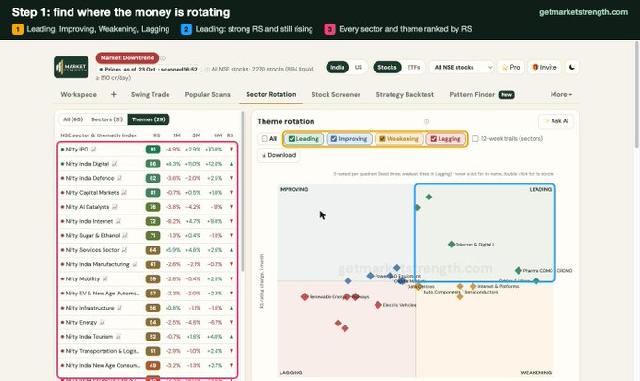The image size is (640, 381).
Task: Open info icon beside Market: Downtrend badge
Action: (163, 58)
